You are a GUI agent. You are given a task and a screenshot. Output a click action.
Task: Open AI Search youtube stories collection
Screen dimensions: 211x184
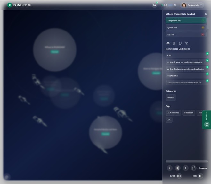(x=187, y=69)
